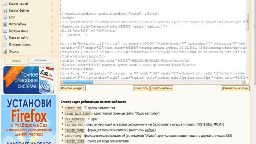Expand the Гостевая книга arrow

(52, 31)
